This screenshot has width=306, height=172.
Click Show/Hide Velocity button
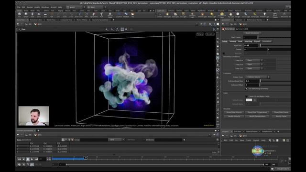234,112
